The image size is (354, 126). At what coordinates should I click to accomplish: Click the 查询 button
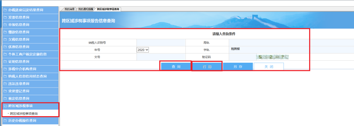point(176,67)
